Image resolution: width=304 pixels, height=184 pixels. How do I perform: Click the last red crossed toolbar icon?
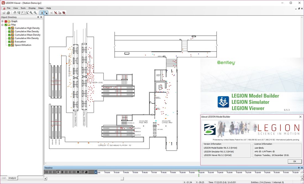[x=64, y=13]
